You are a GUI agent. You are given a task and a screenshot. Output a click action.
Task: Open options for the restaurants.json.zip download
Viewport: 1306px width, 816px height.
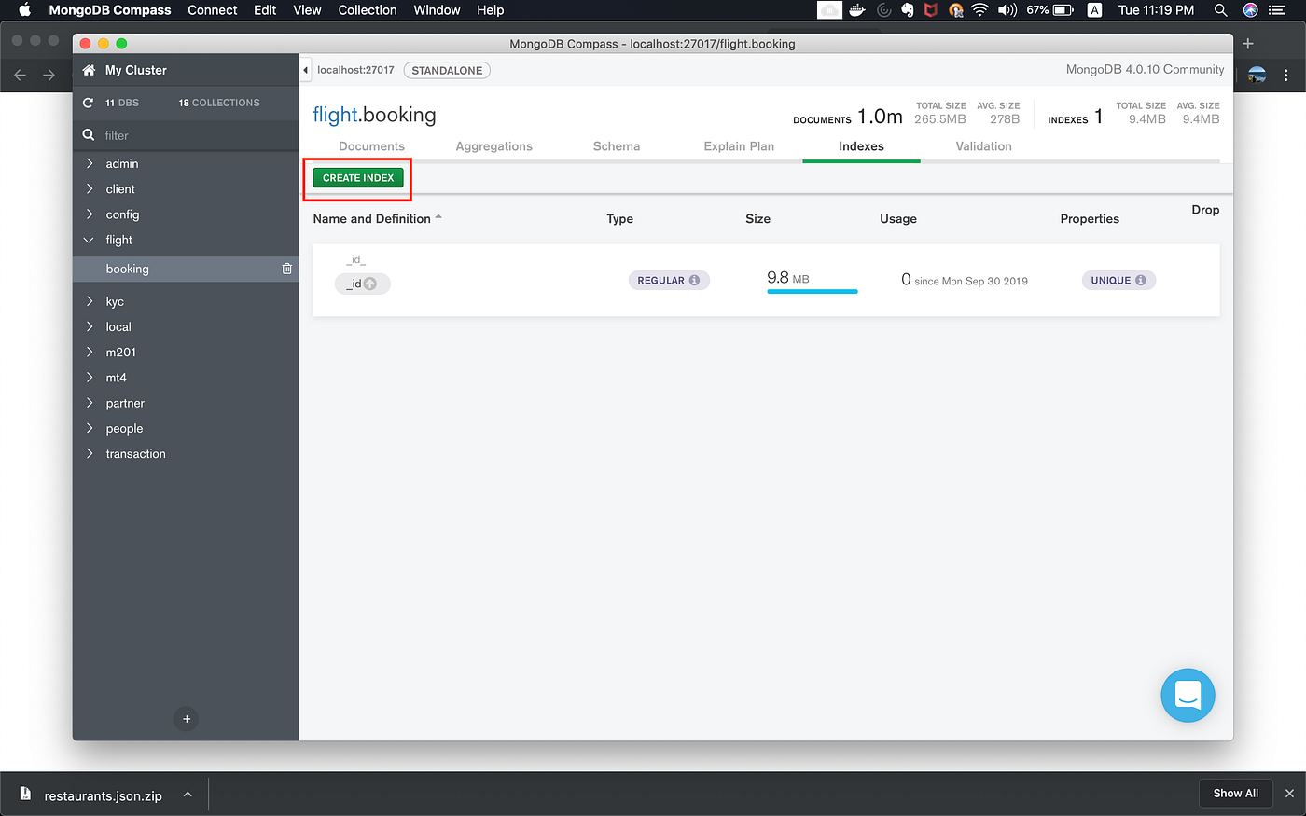point(187,794)
